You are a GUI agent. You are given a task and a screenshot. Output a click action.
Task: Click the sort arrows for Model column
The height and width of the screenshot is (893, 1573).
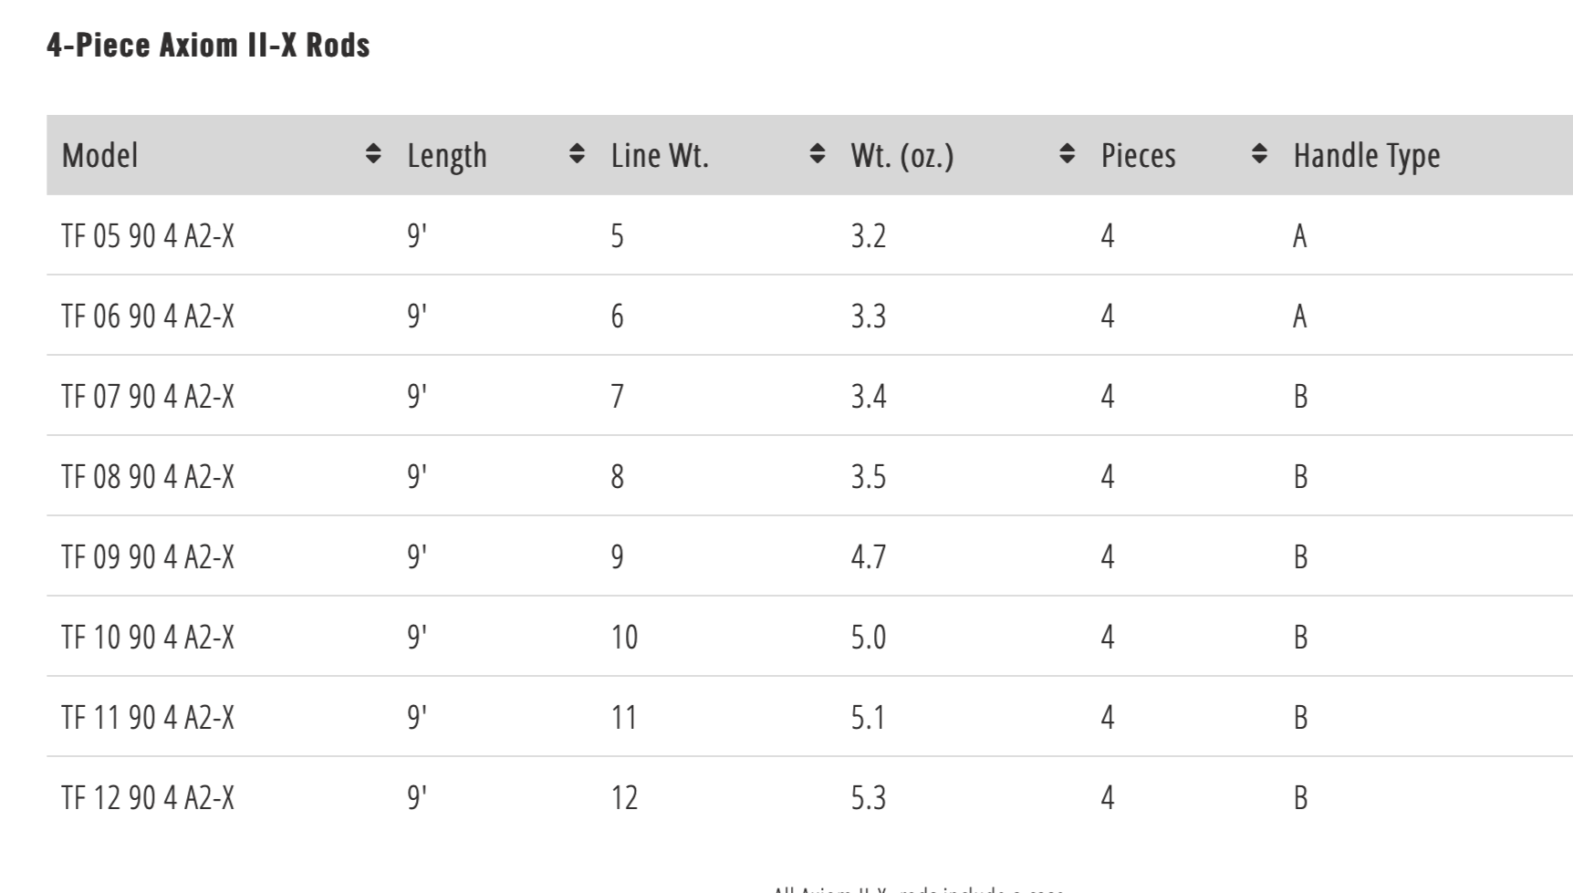coord(372,154)
